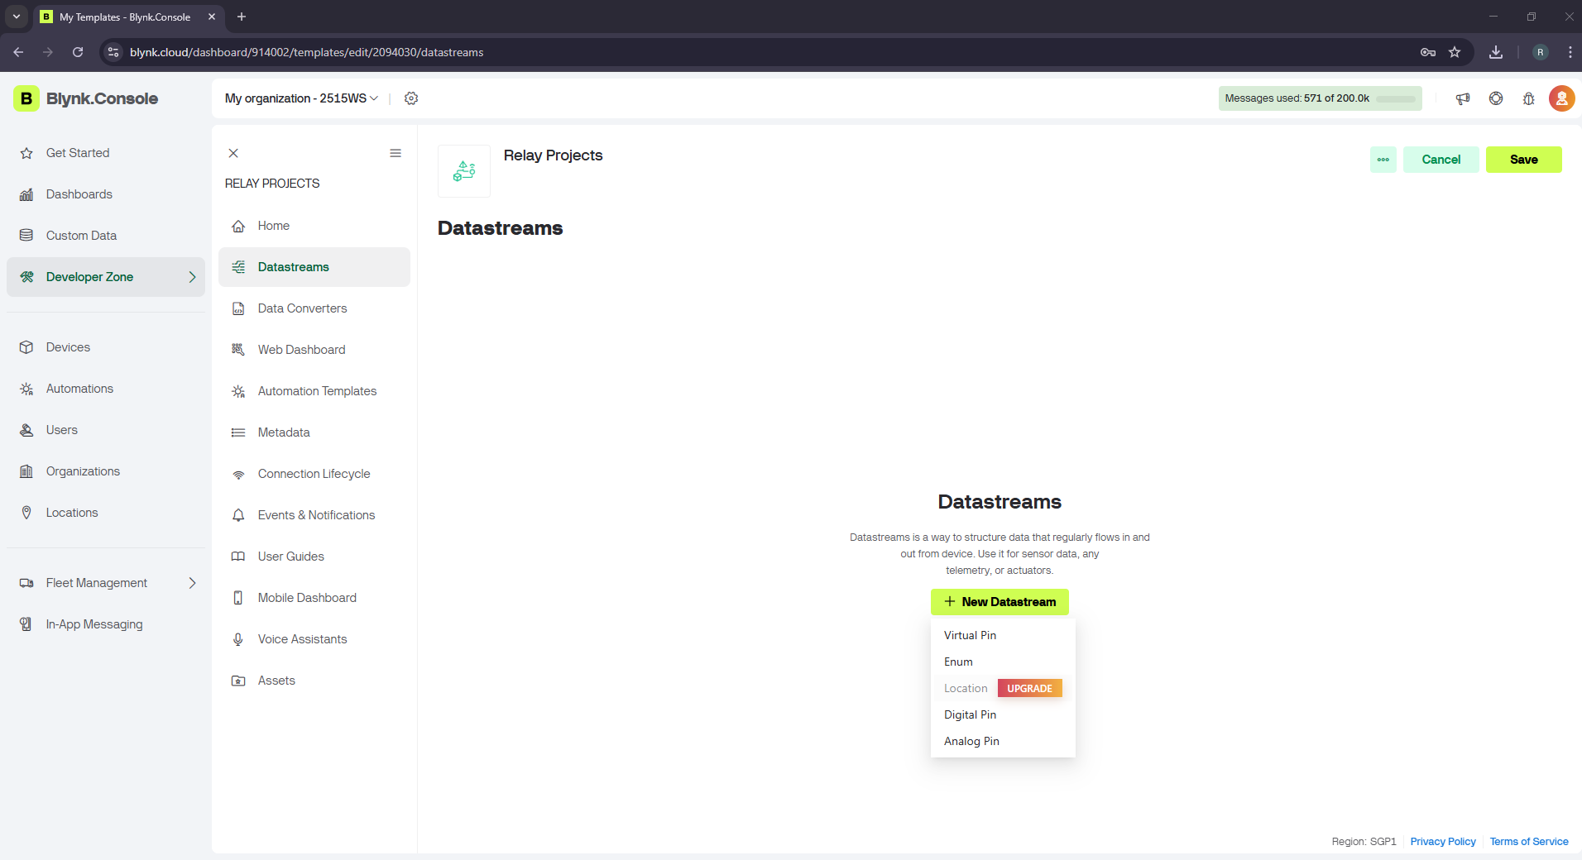This screenshot has width=1582, height=860.
Task: Click the help lifebuoy icon
Action: click(1496, 98)
